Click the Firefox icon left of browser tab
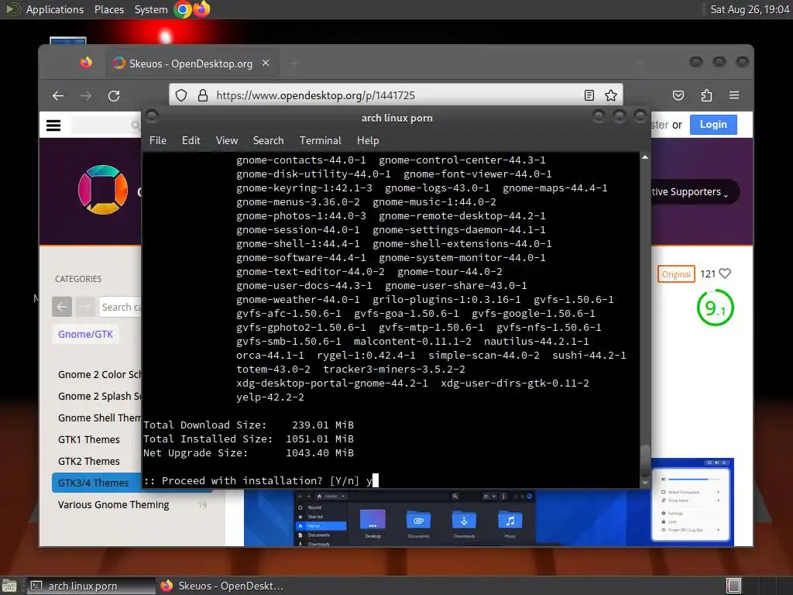This screenshot has width=793, height=595. click(86, 63)
